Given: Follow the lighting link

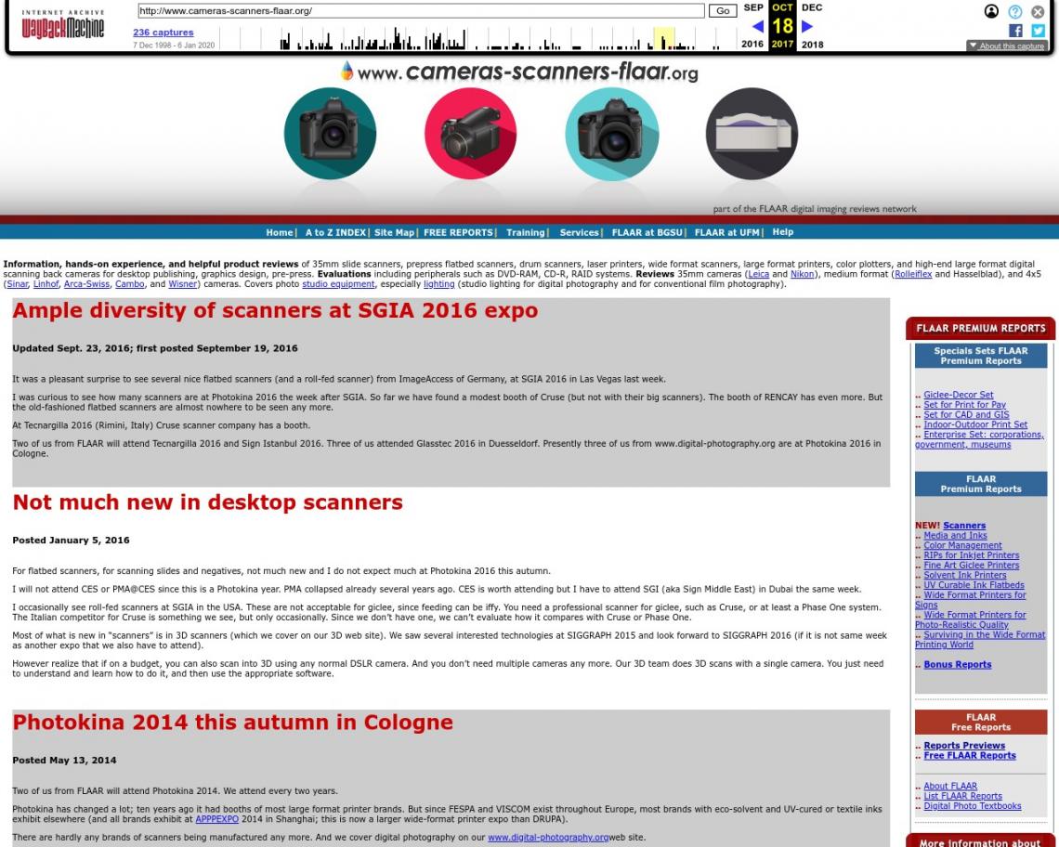Looking at the screenshot, I should pyautogui.click(x=439, y=284).
